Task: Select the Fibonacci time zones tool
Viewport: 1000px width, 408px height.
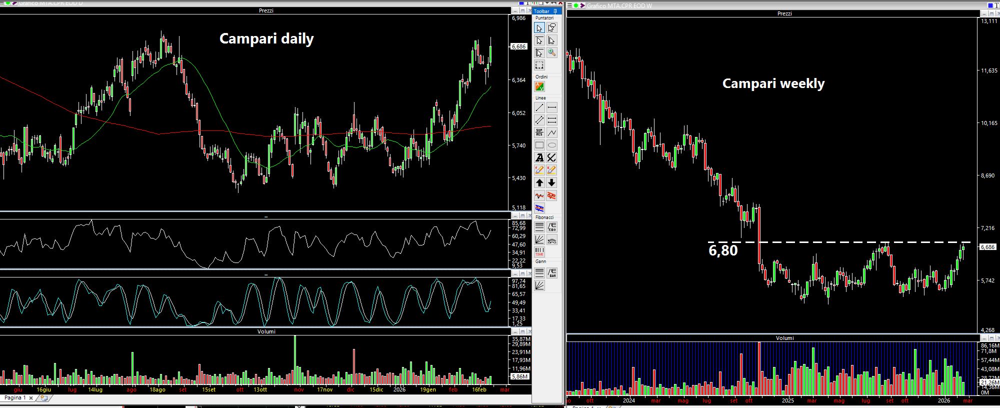Action: pos(539,252)
